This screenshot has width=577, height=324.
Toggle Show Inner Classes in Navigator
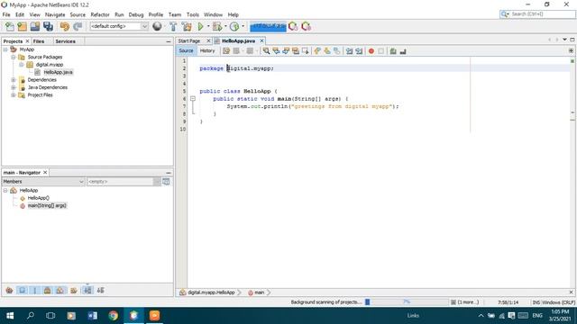(x=60, y=291)
